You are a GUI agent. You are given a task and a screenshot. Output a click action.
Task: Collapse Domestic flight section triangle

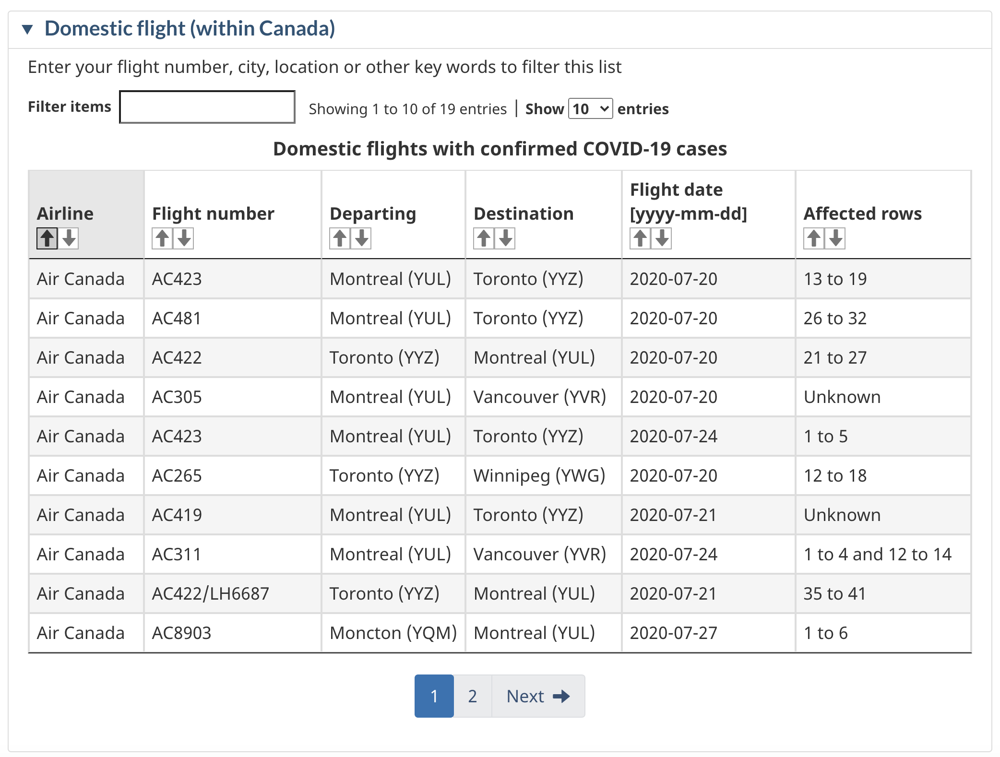pos(28,30)
